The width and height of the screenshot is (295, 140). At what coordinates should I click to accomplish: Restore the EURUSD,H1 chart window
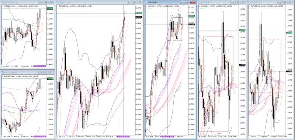pos(238,2)
